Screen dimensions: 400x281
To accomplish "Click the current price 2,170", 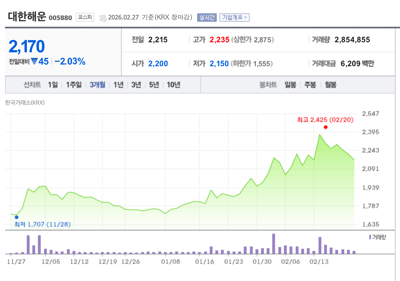I will [x=27, y=46].
